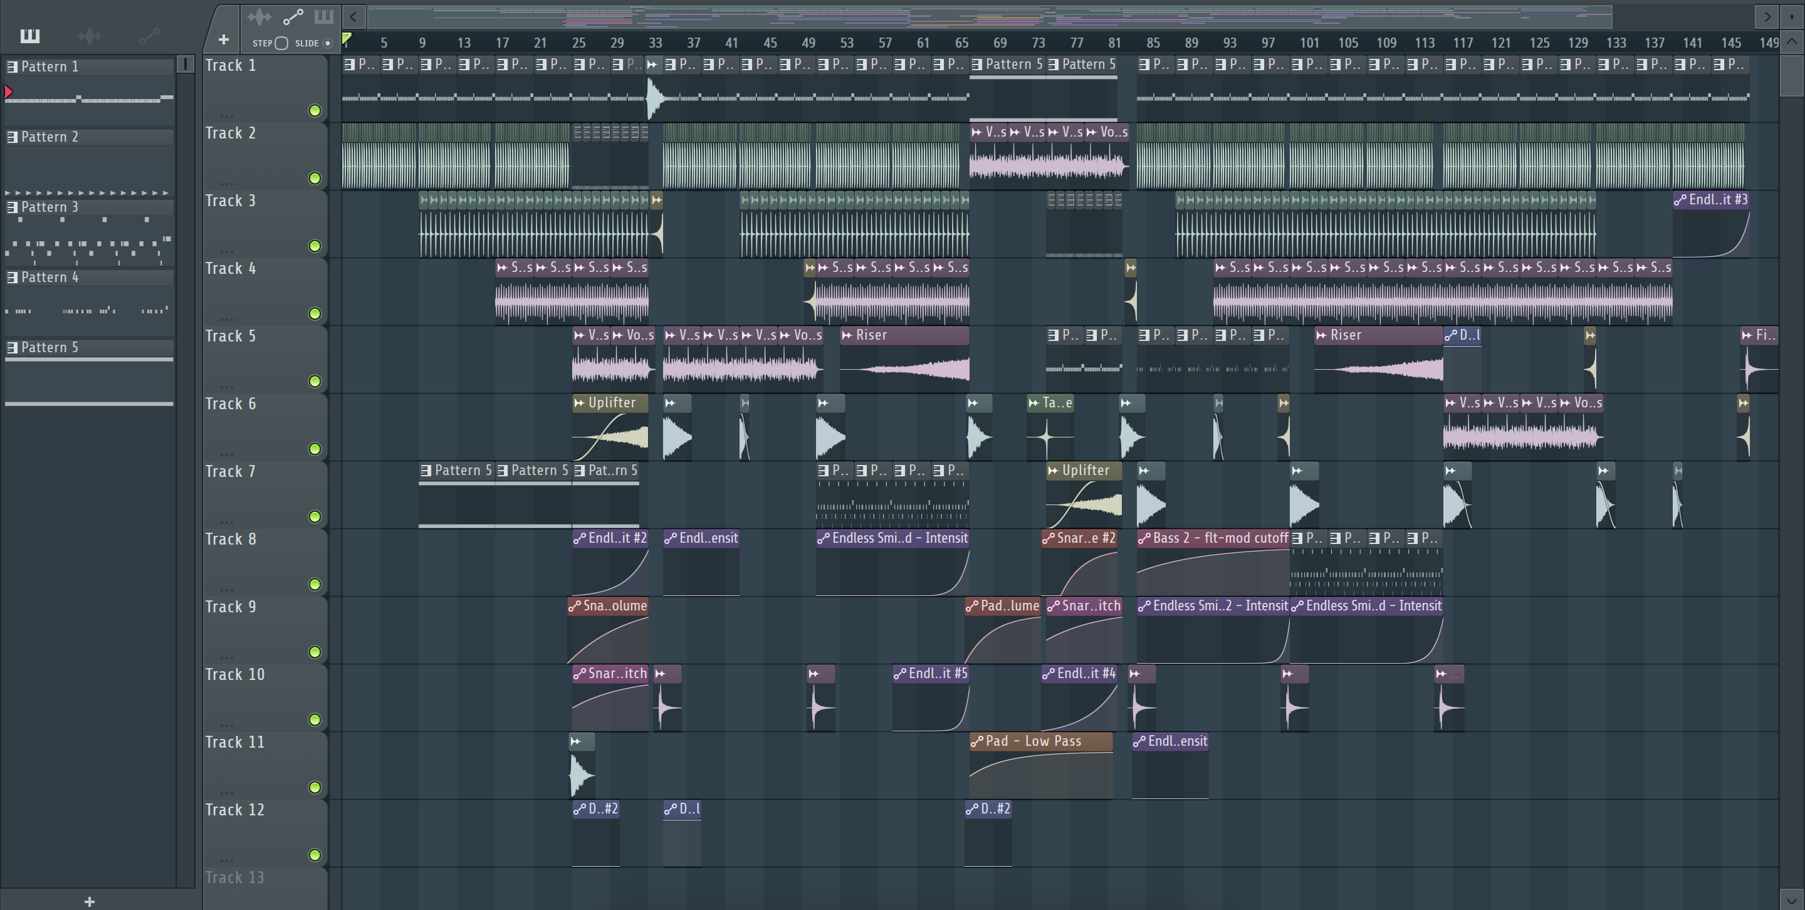Select the Pad - Low Pass automation clip
The width and height of the screenshot is (1805, 910).
tap(1041, 766)
